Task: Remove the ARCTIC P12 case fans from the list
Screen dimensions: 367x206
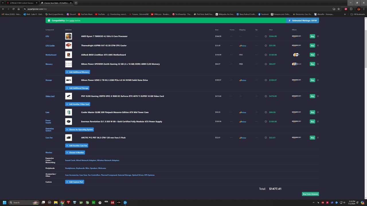Action: pyautogui.click(x=318, y=138)
